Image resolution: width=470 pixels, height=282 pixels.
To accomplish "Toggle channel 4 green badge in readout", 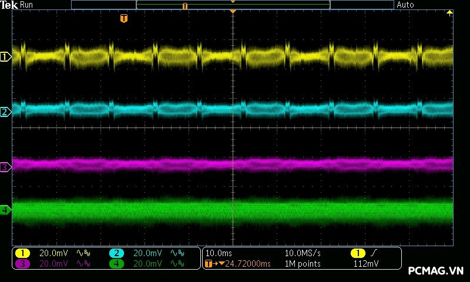I will (116, 264).
